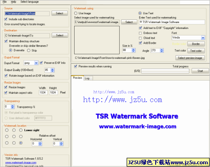
Task: Click Select preview image button
Action: point(190,58)
